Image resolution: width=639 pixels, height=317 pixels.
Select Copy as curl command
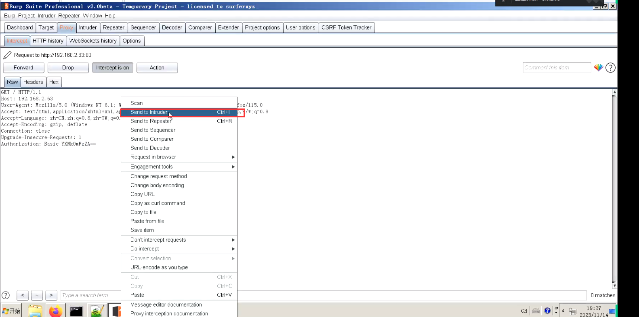click(x=179, y=203)
